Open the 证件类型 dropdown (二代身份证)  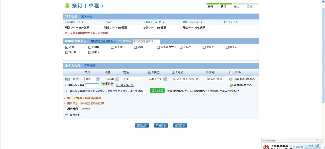157,79
